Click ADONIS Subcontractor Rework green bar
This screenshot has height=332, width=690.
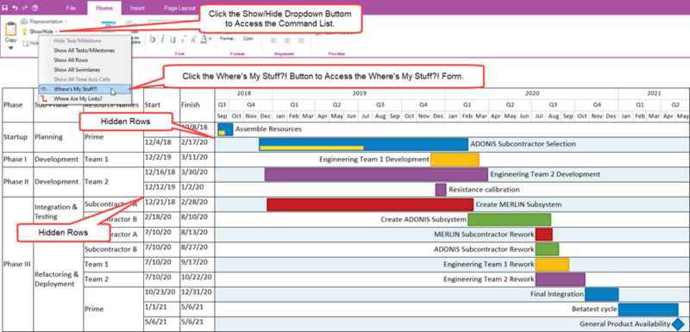(547, 249)
